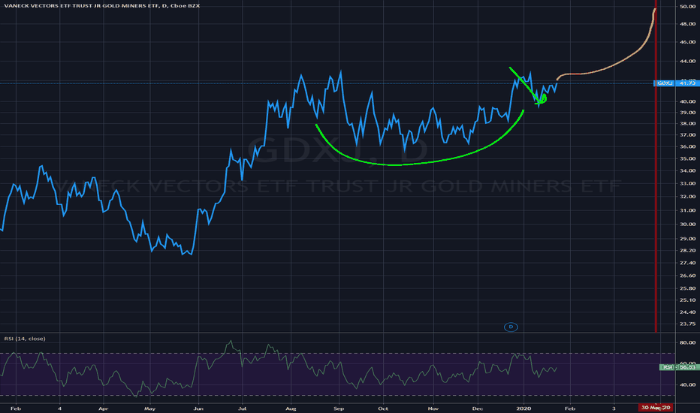Viewport: 700px width, 413px height.
Task: Click the 25.80 price axis label
Action: 687,288
